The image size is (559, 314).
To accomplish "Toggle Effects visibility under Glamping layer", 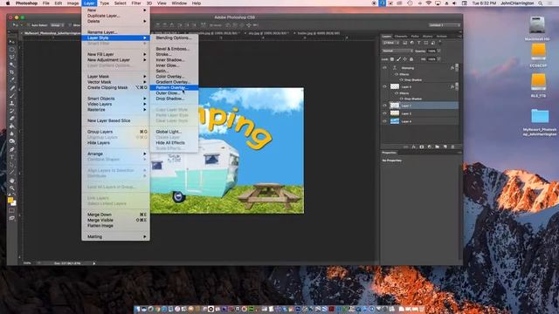I will click(396, 74).
